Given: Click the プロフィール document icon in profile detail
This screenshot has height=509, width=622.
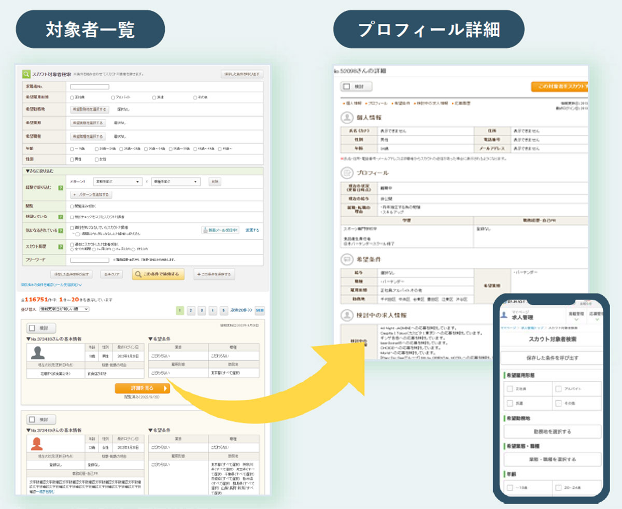Looking at the screenshot, I should pos(347,173).
